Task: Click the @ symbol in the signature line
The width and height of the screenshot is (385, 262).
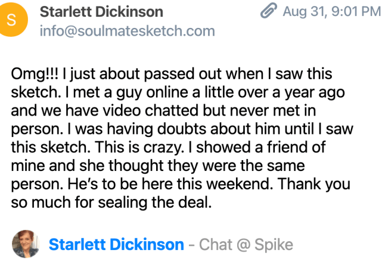Action: (x=243, y=245)
